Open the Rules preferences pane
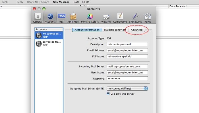The image size is (199, 113). (148, 18)
